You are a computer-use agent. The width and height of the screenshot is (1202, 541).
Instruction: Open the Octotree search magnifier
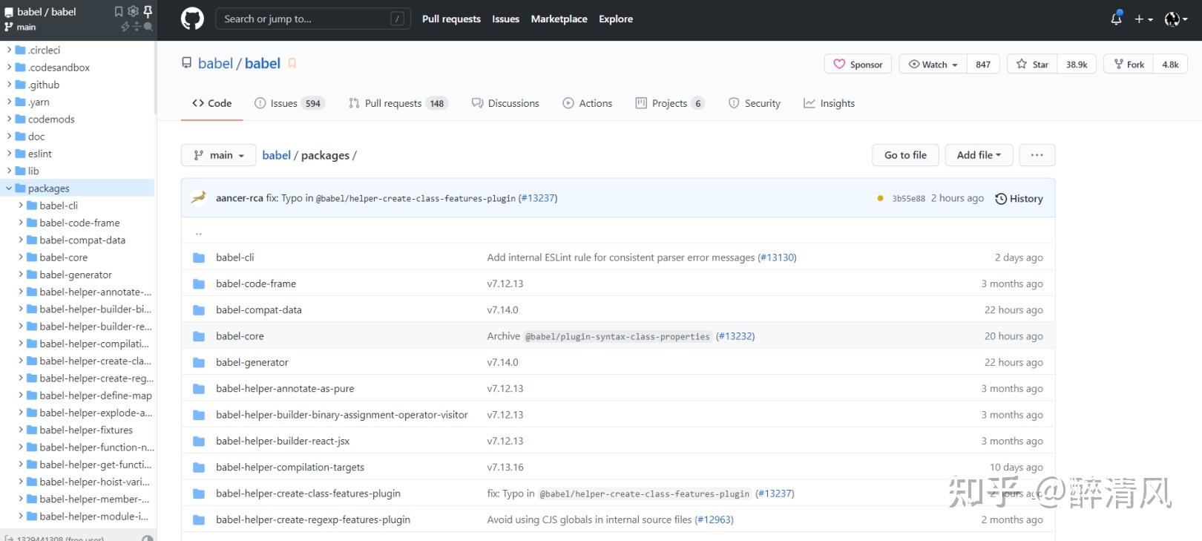tap(148, 27)
